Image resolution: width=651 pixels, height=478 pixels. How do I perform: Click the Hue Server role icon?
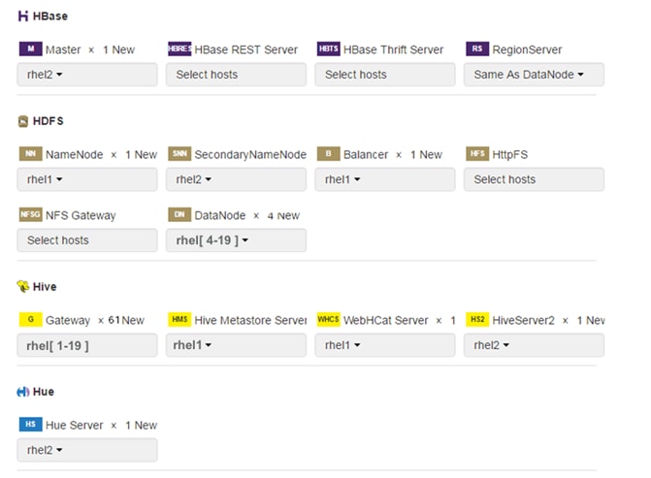30,425
